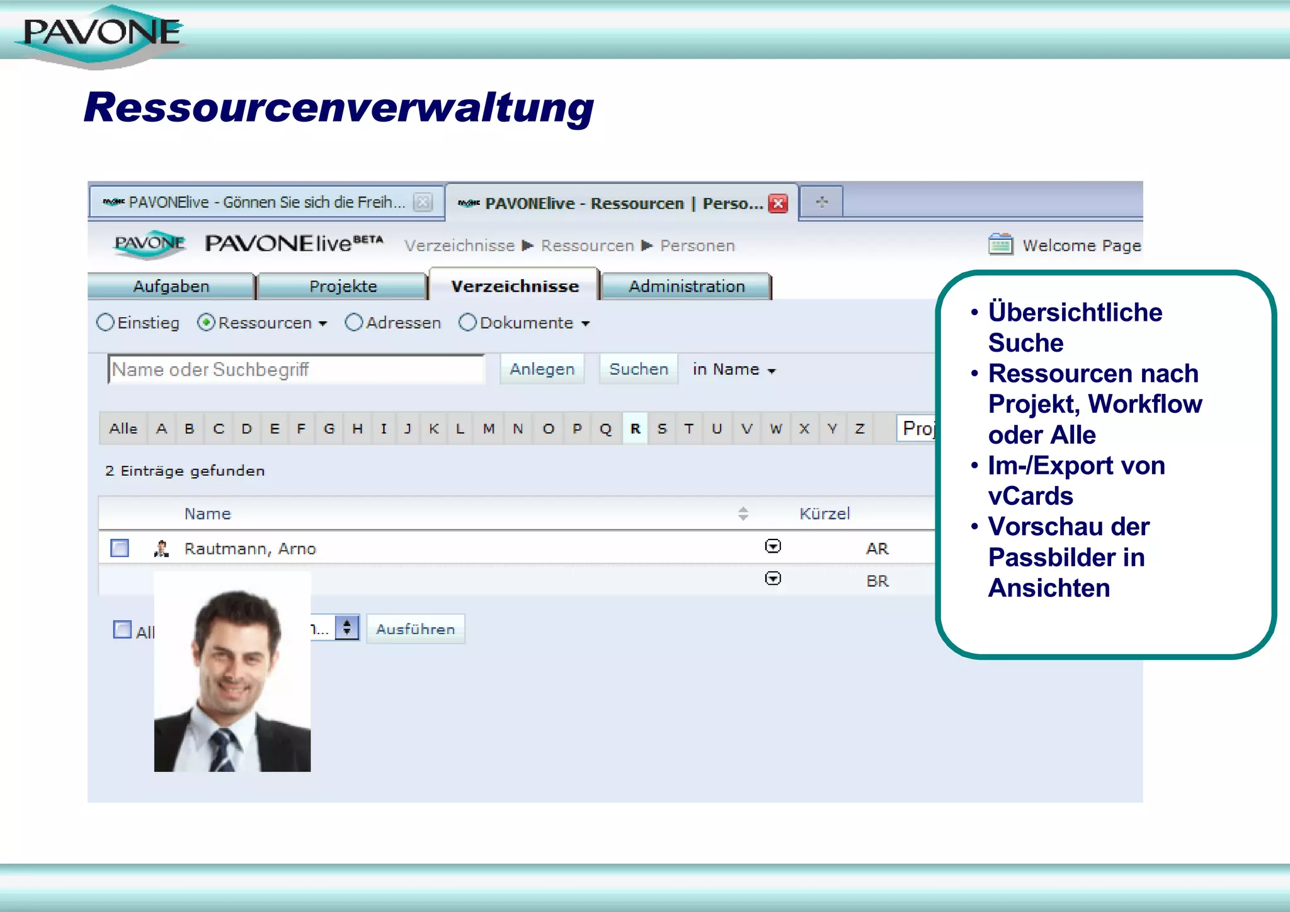
Task: Click Personen in the breadcrumb
Action: pos(697,246)
